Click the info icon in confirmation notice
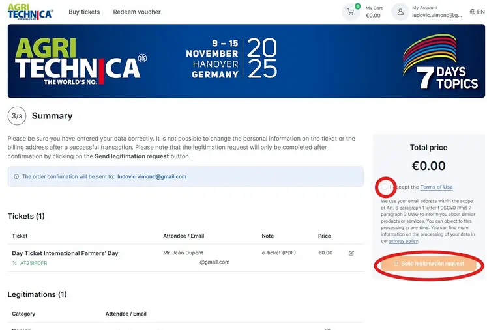Image resolution: width=487 pixels, height=330 pixels. [x=16, y=176]
